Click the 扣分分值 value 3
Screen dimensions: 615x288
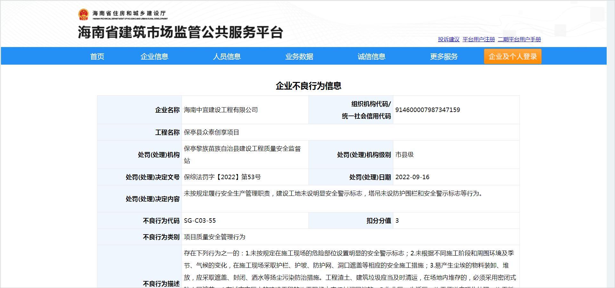click(x=397, y=220)
